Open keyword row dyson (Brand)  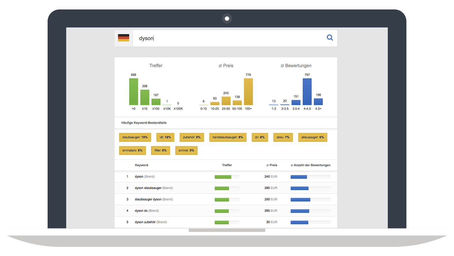(226, 177)
